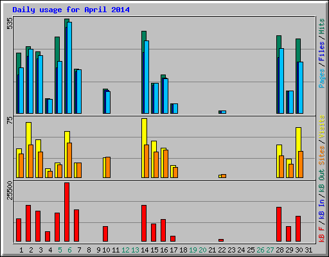This screenshot has width=329, height=257.
Task: Select day 7 on the date axis
Action: [x=79, y=250]
